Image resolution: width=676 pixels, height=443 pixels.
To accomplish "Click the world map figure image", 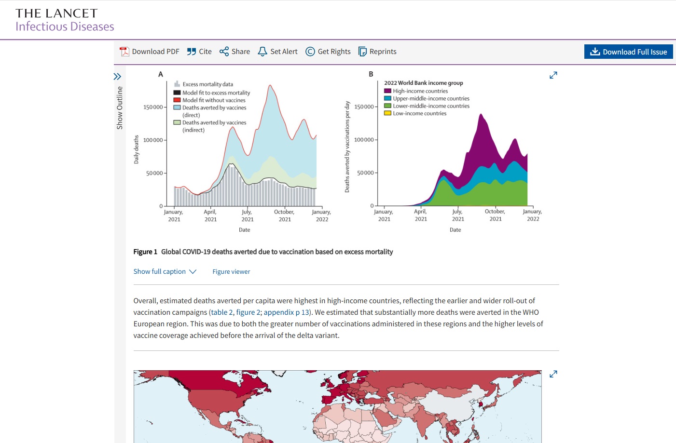I will (337, 406).
